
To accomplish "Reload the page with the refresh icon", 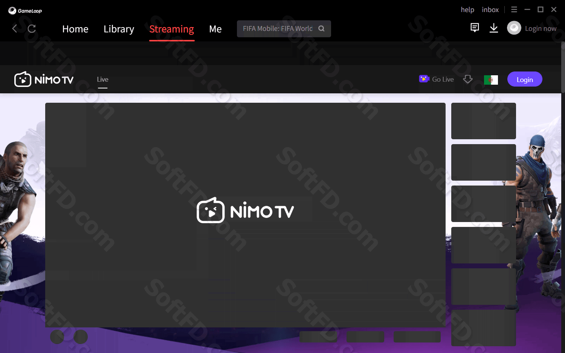I will (x=32, y=29).
